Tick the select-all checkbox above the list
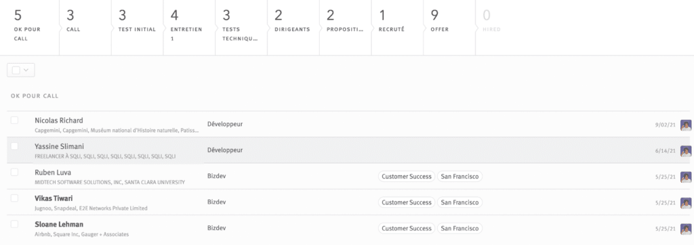This screenshot has width=694, height=245. pos(16,70)
